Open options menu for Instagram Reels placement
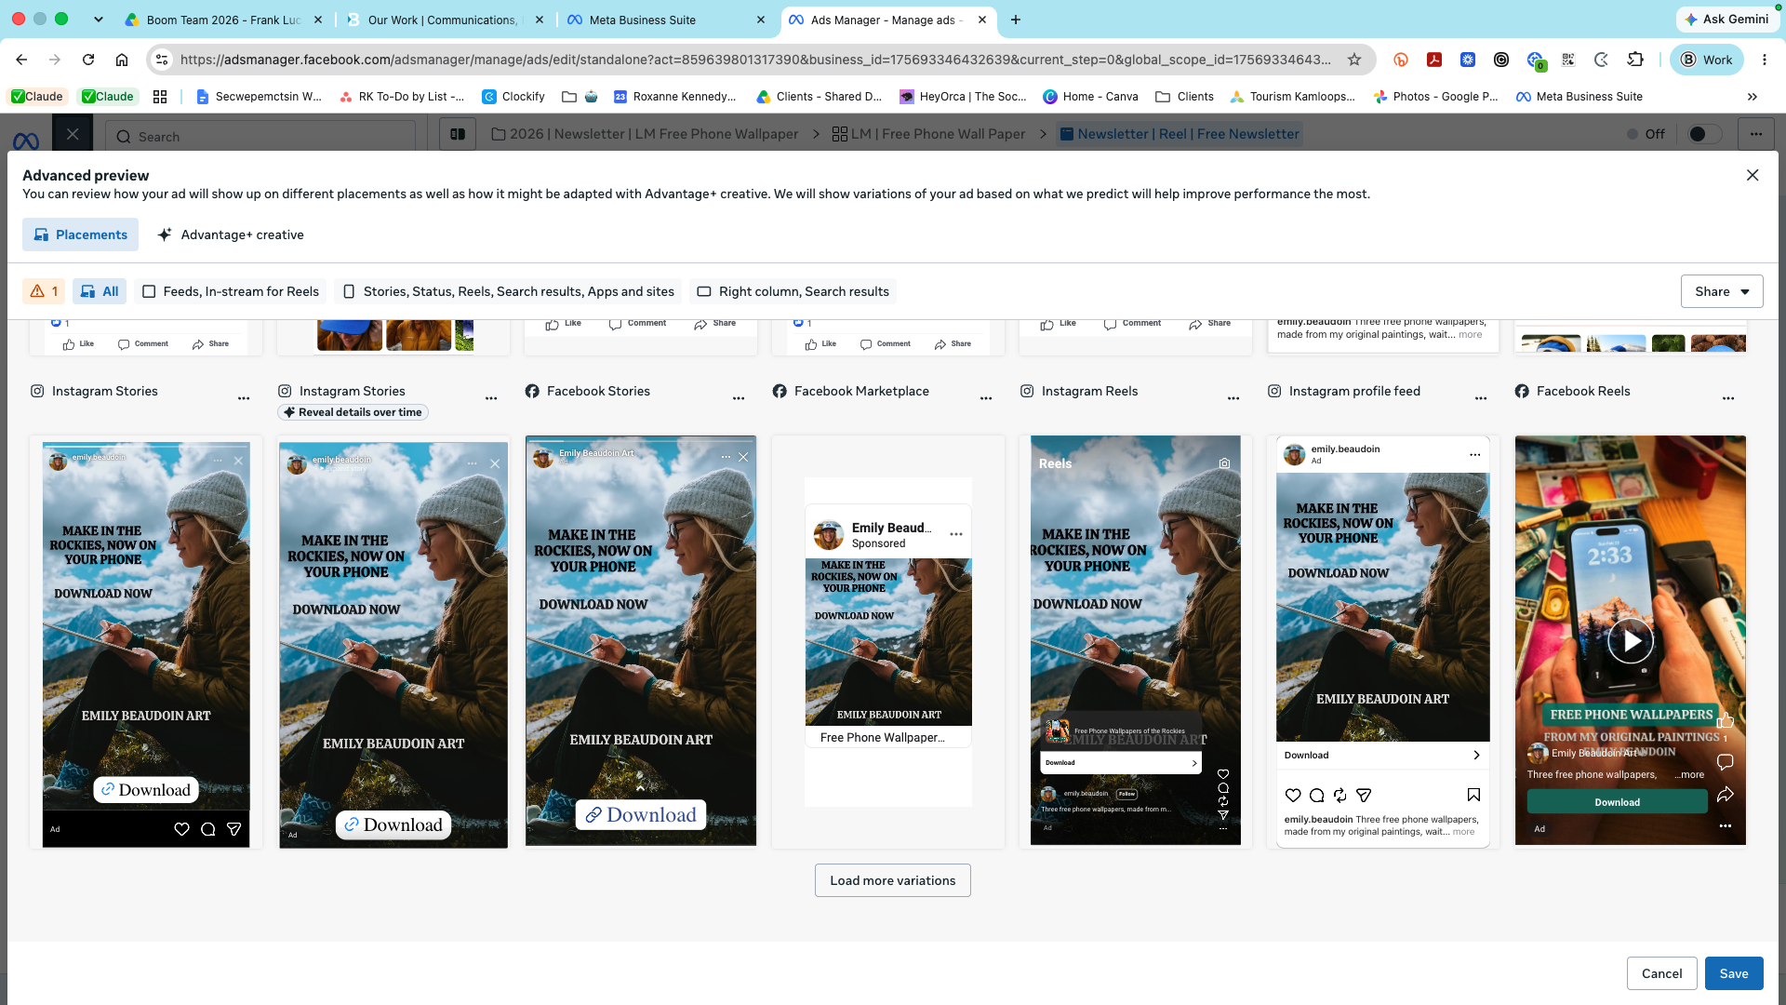1786x1005 pixels. (1233, 398)
